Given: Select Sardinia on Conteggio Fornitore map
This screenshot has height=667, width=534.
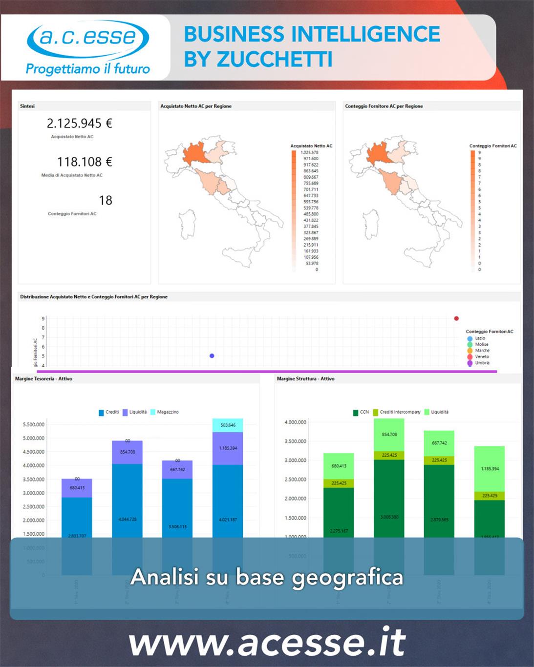Looking at the screenshot, I should [x=371, y=224].
